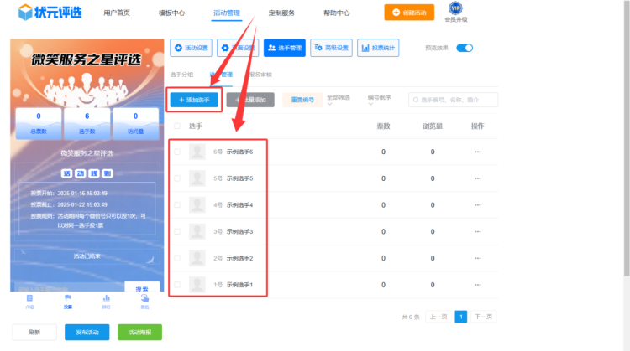Open more actions for 示例选手6
The width and height of the screenshot is (630, 351).
(x=478, y=152)
